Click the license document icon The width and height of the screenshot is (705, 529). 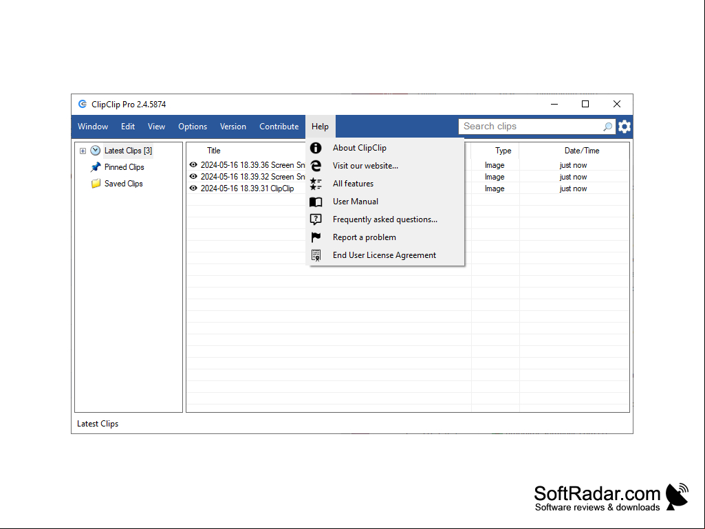tap(316, 255)
